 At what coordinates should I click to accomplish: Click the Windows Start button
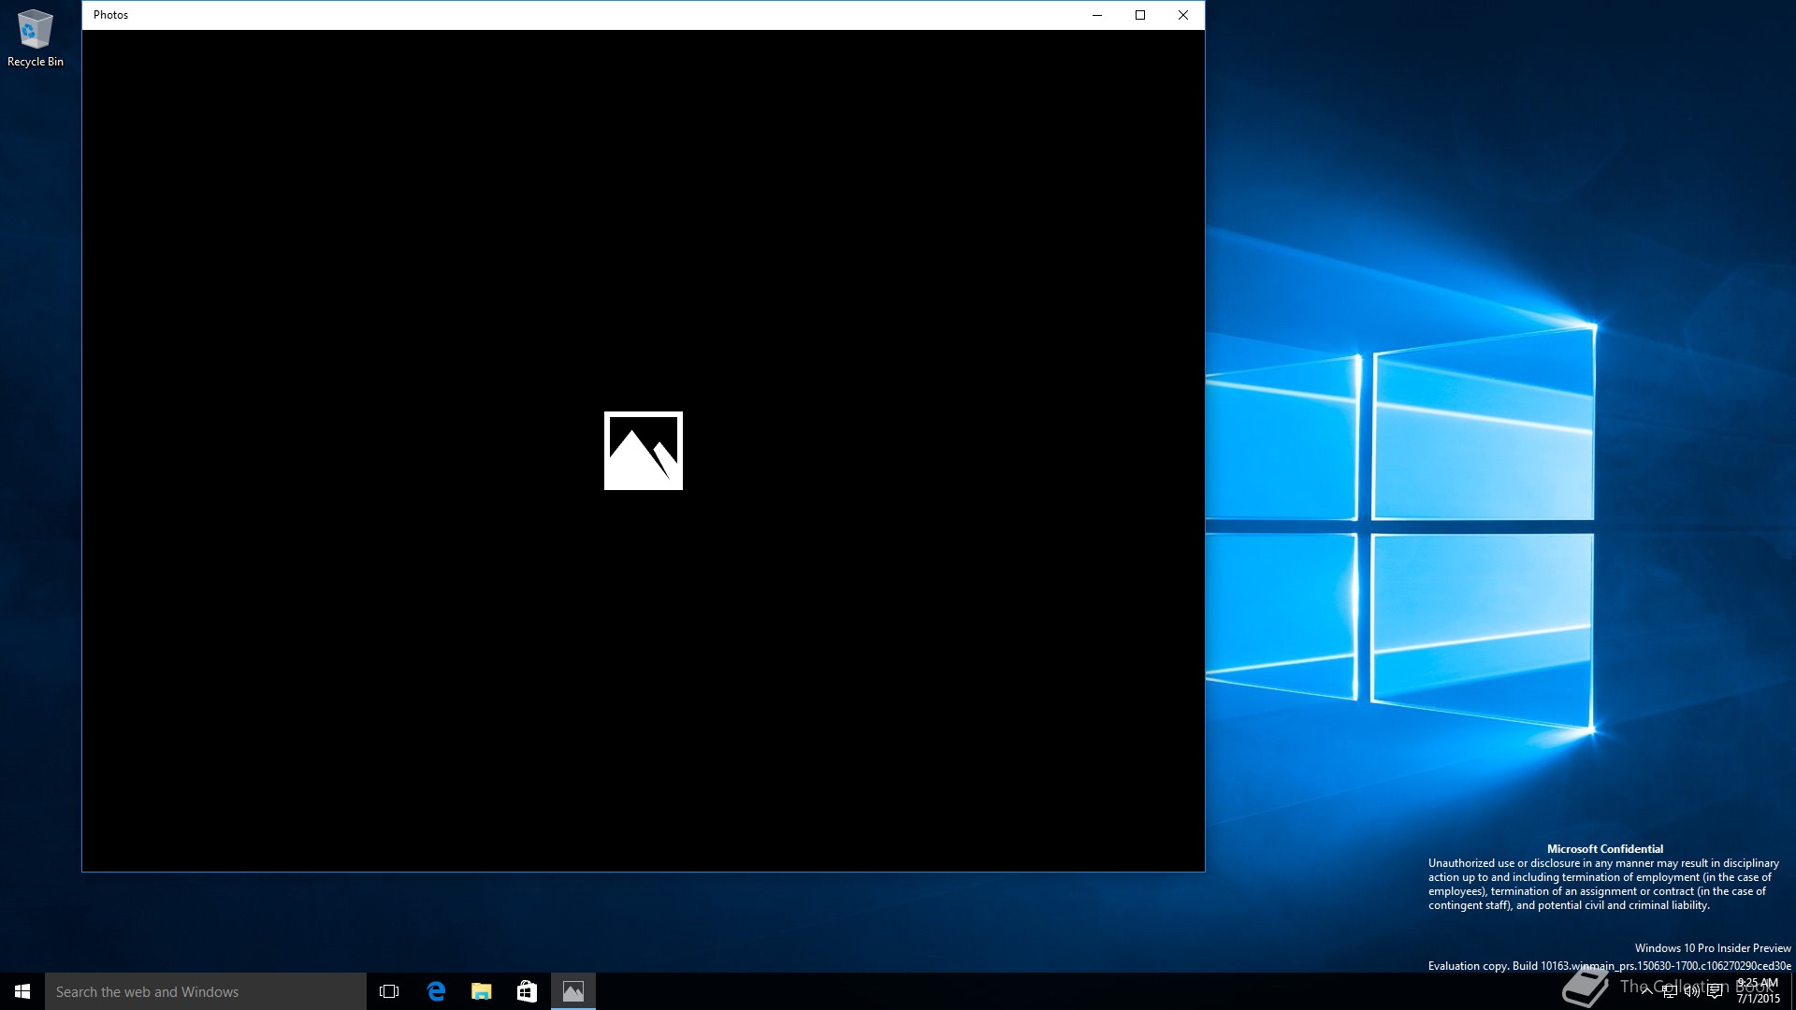click(22, 991)
